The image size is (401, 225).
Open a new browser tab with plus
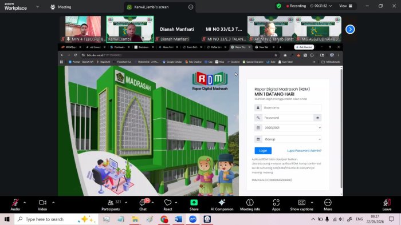280,47
